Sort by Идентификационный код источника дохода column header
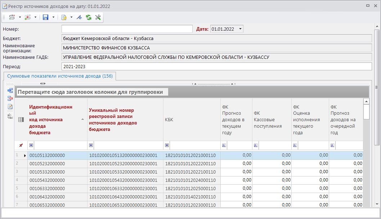The height and width of the screenshot is (219, 381). pos(57,119)
